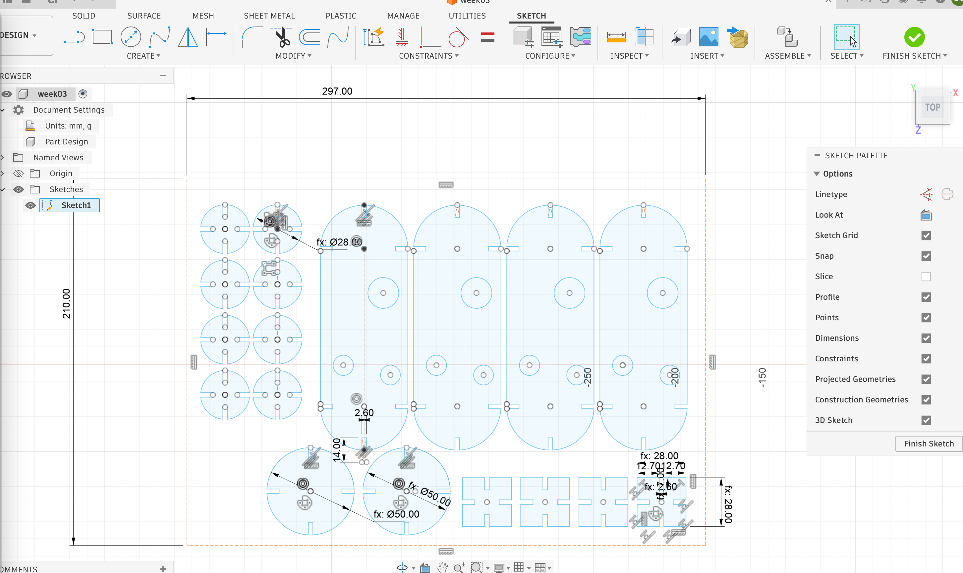Click the Fit to window zoom icon
963x573 pixels.
click(477, 567)
